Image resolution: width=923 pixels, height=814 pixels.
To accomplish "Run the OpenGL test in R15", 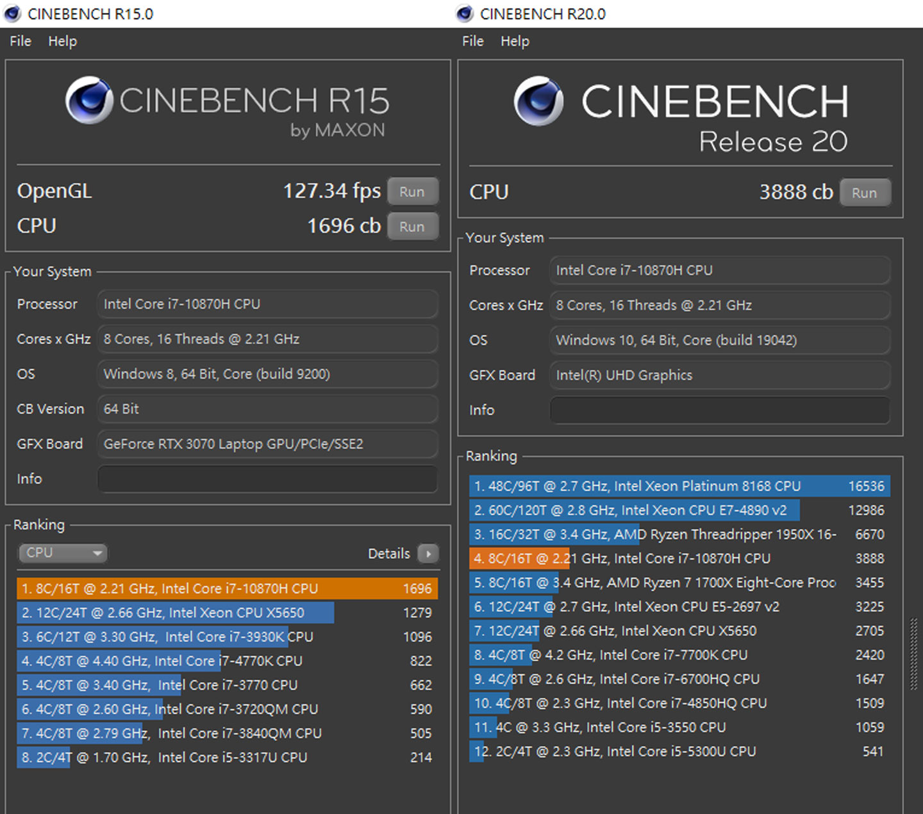I will click(412, 191).
